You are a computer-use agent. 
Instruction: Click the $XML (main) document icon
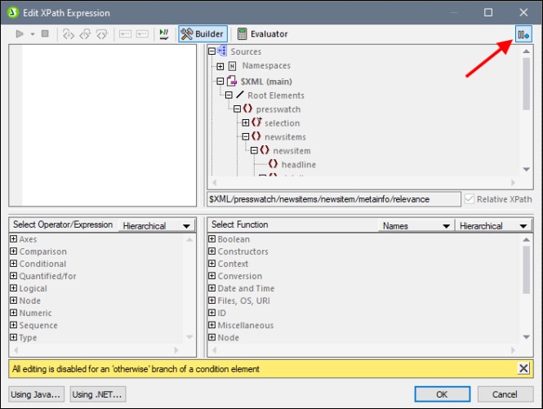pos(232,81)
